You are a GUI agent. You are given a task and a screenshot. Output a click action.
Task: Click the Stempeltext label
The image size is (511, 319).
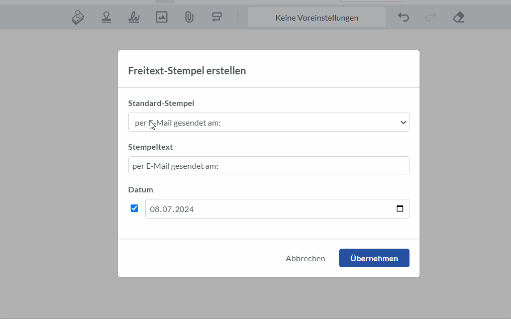(150, 147)
